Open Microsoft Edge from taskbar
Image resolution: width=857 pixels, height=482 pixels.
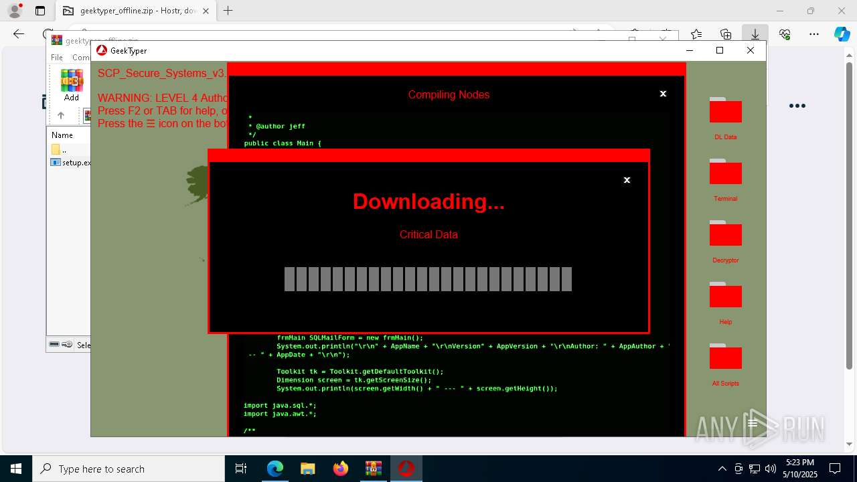(x=275, y=469)
